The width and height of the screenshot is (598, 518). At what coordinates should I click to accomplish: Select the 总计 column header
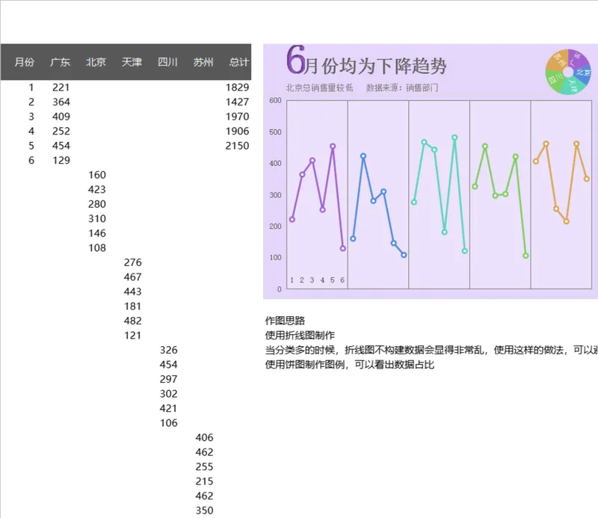(239, 62)
